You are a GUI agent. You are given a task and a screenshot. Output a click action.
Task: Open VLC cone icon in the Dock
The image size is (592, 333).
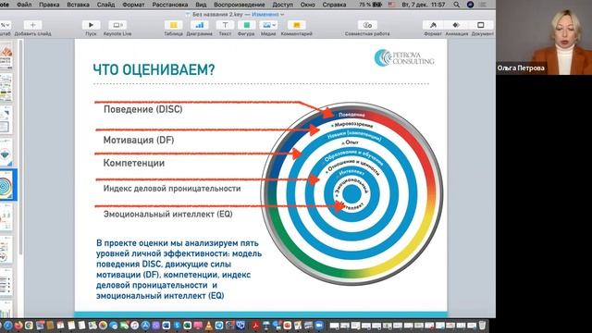[x=208, y=326]
